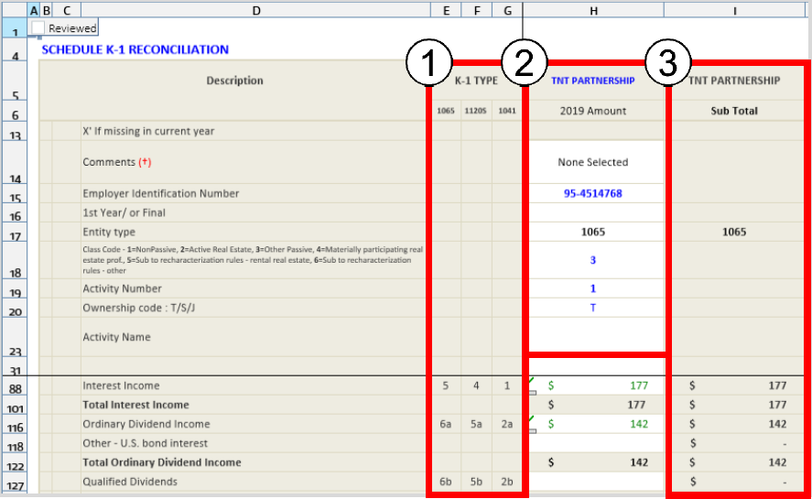Select the Ownership code T cell
This screenshot has height=499, width=812.
[593, 308]
